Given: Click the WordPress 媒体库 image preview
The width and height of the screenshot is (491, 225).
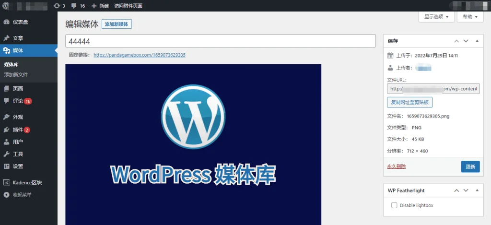Looking at the screenshot, I should (193, 144).
